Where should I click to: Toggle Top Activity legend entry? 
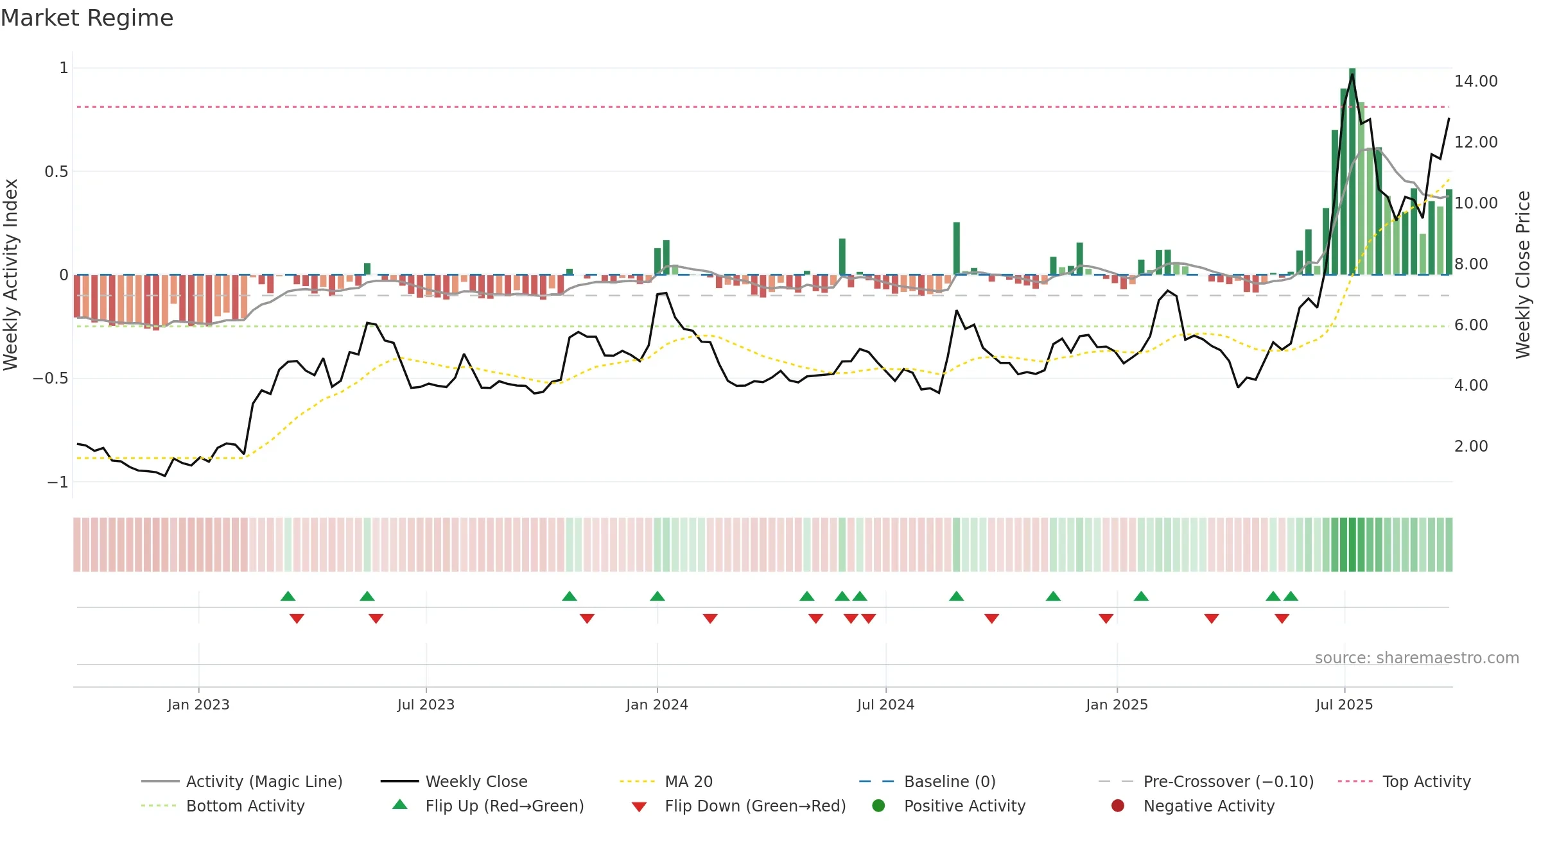coord(1404,781)
